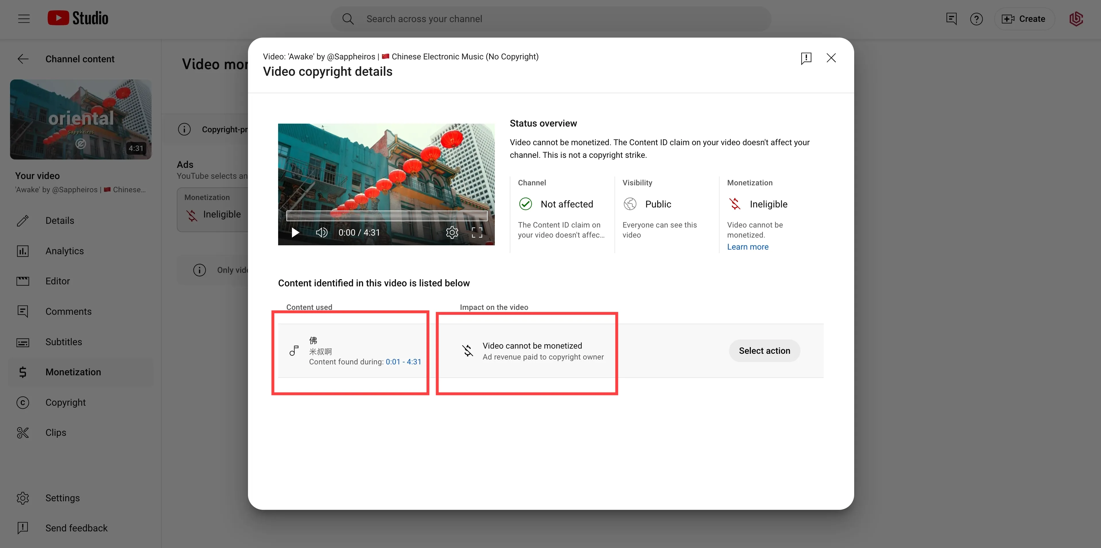Open Details in the sidebar
The height and width of the screenshot is (548, 1101).
(x=80, y=220)
